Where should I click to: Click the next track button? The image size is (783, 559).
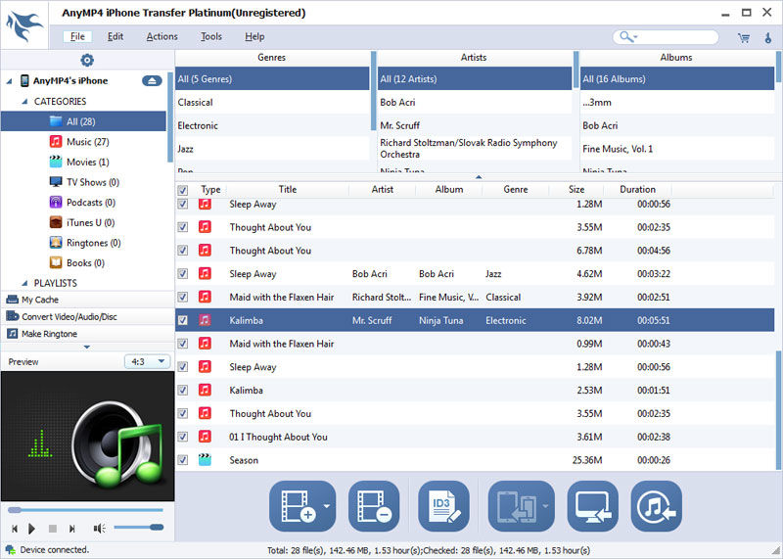pos(71,528)
